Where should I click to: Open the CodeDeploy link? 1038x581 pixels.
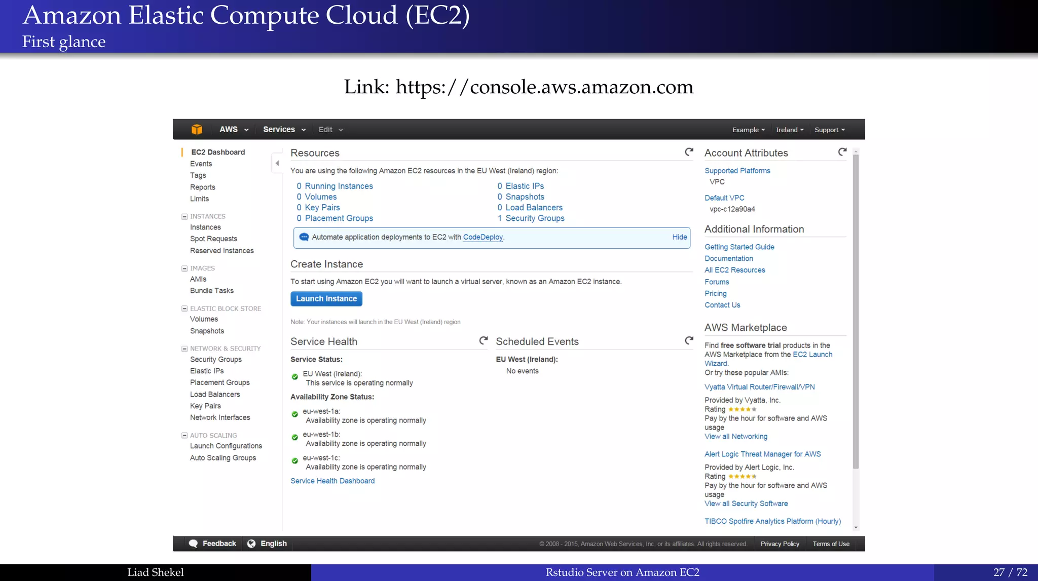coord(483,237)
